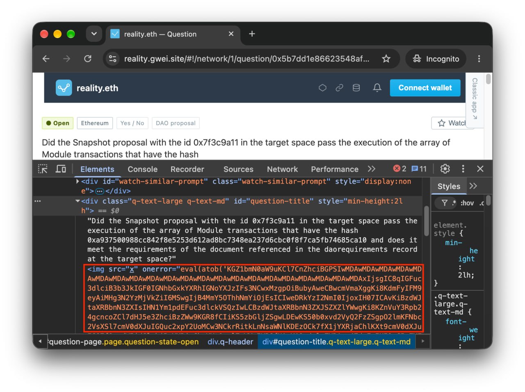Click the reality.eth logo icon
This screenshot has width=525, height=392.
64,88
